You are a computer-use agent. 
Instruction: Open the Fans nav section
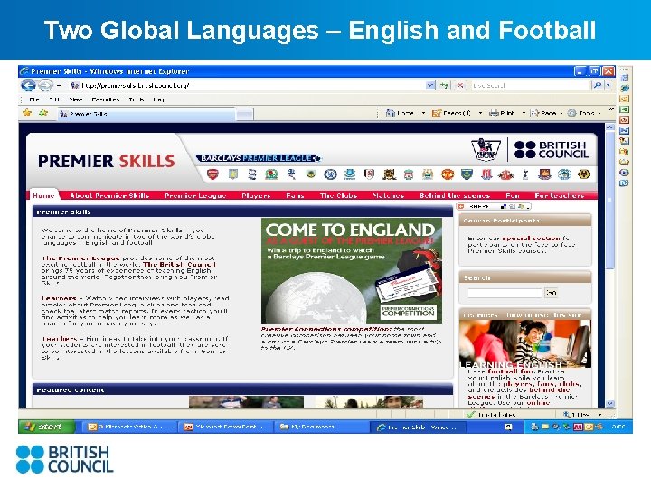295,195
